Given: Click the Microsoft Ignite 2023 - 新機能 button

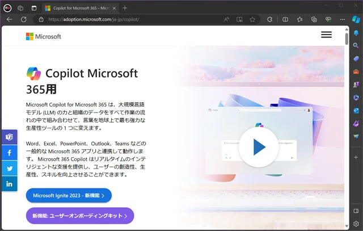Looking at the screenshot, I should (69, 195).
